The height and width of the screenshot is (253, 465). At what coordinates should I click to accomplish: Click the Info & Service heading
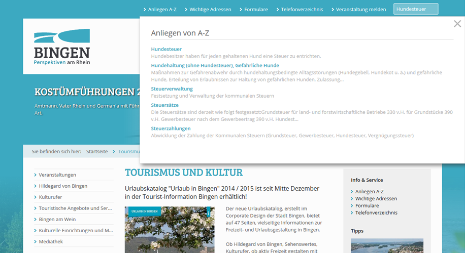367,180
